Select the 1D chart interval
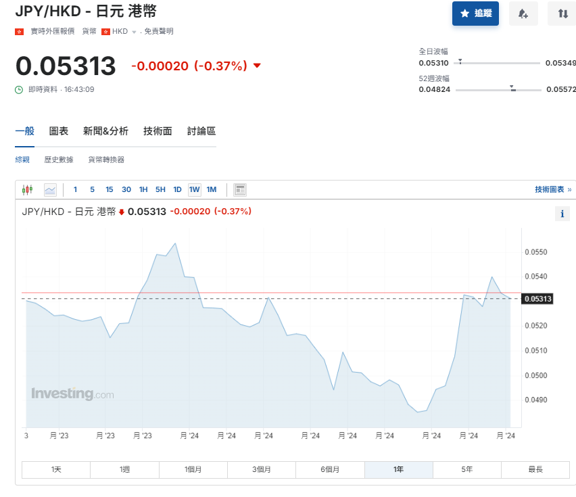576x497 pixels. (x=177, y=190)
